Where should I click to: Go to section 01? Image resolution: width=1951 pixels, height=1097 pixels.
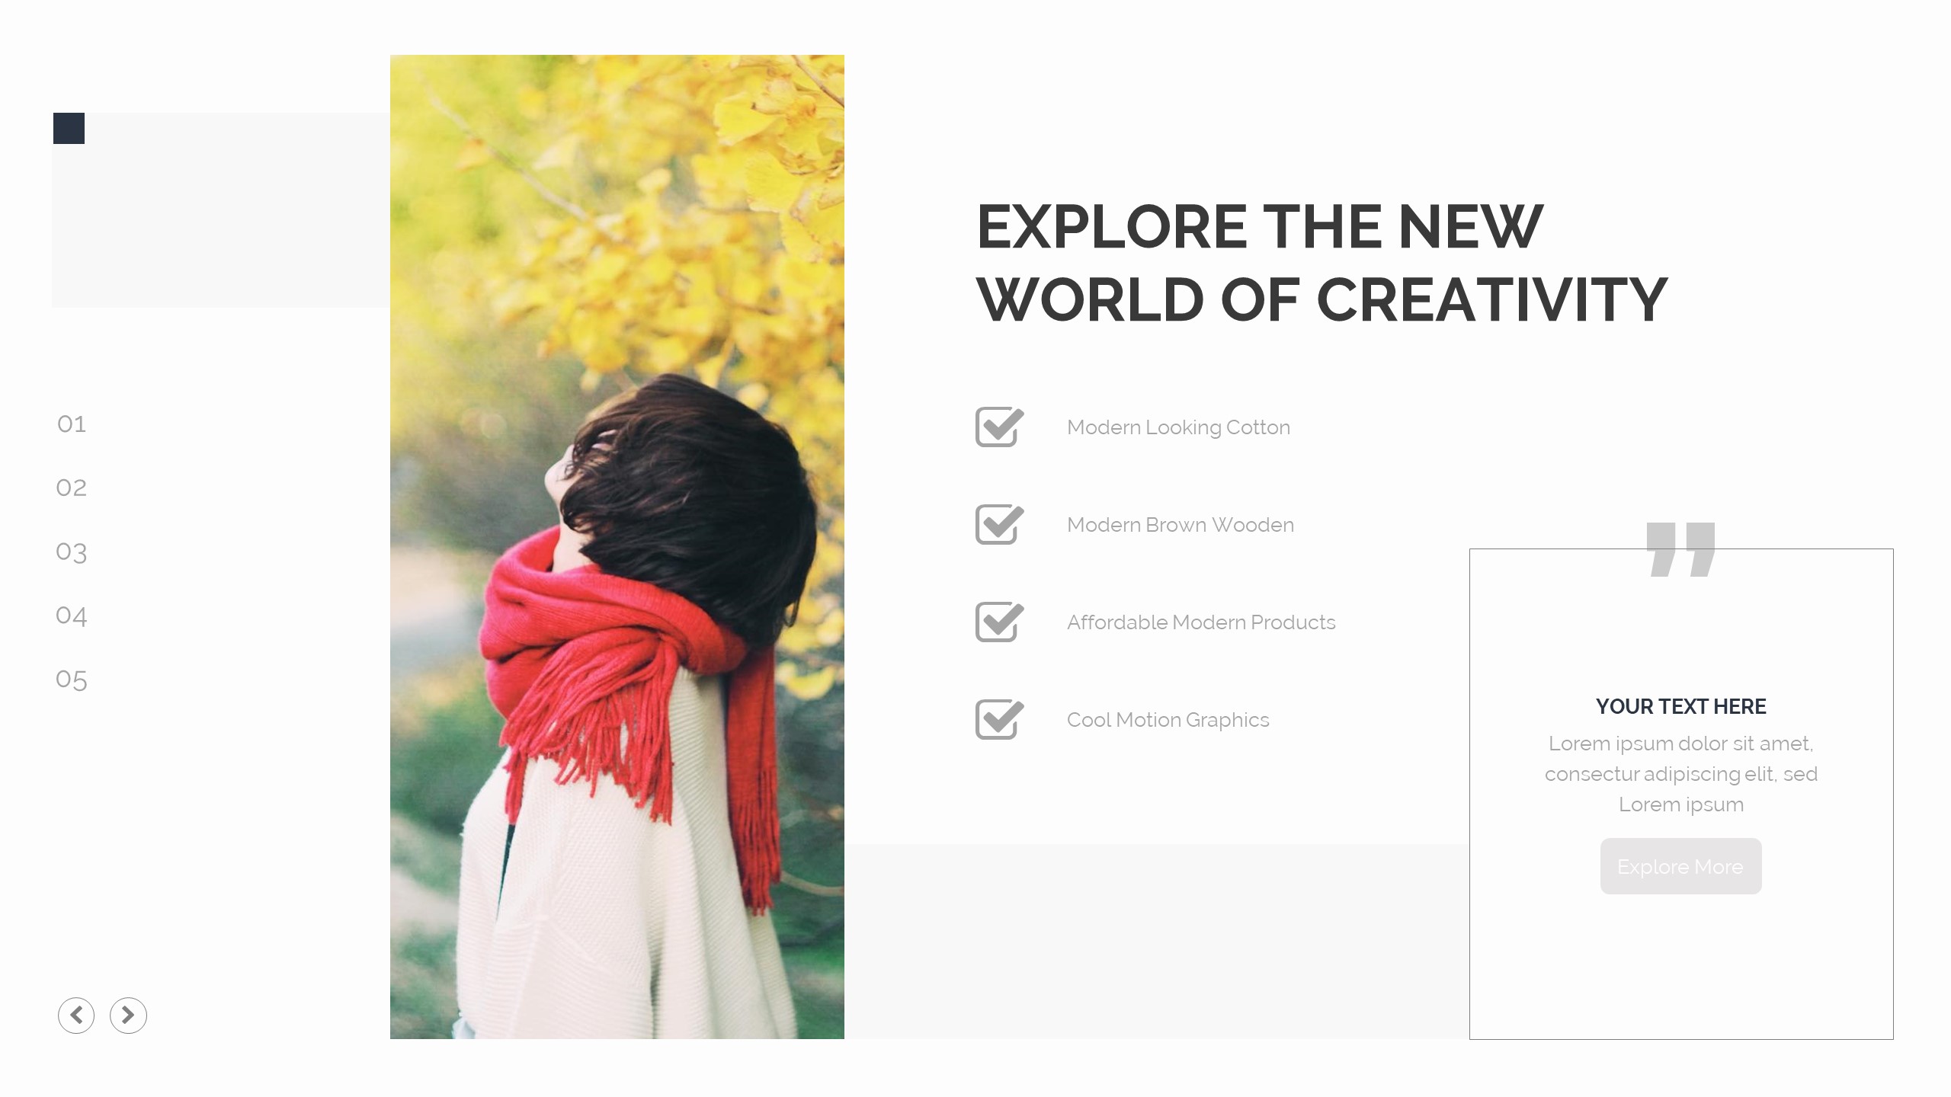coord(72,424)
